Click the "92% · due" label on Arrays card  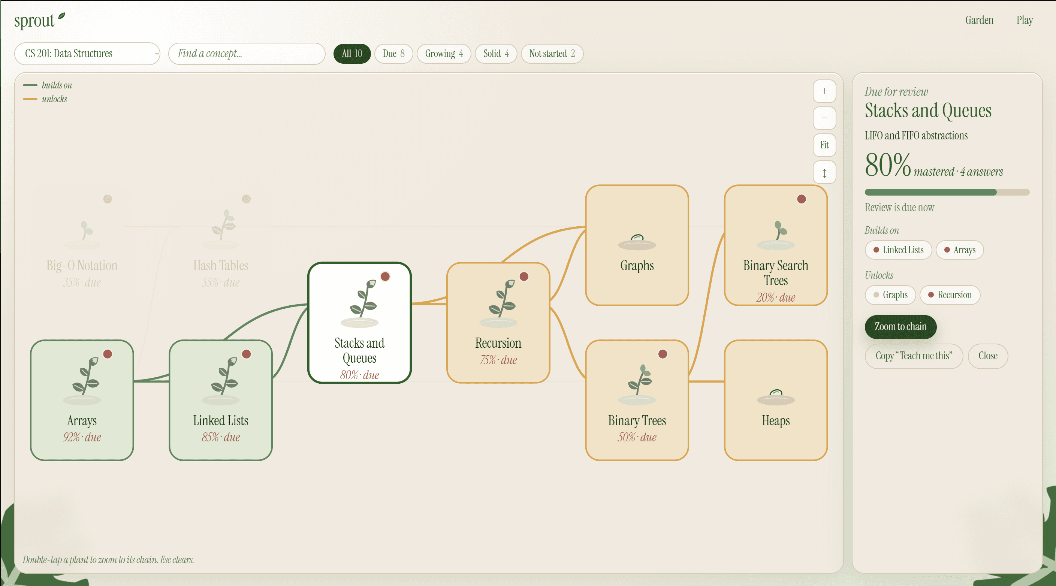click(82, 437)
